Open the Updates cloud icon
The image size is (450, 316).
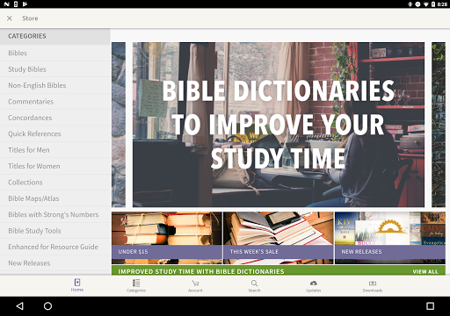coord(314,283)
